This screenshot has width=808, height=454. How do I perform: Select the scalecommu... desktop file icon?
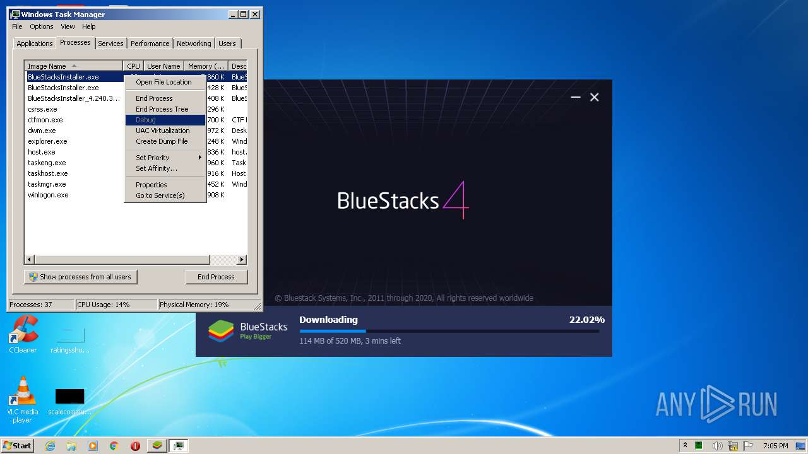[69, 402]
